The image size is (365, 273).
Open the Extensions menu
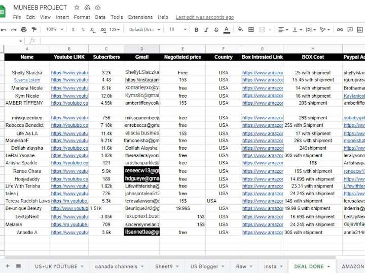pos(140,17)
